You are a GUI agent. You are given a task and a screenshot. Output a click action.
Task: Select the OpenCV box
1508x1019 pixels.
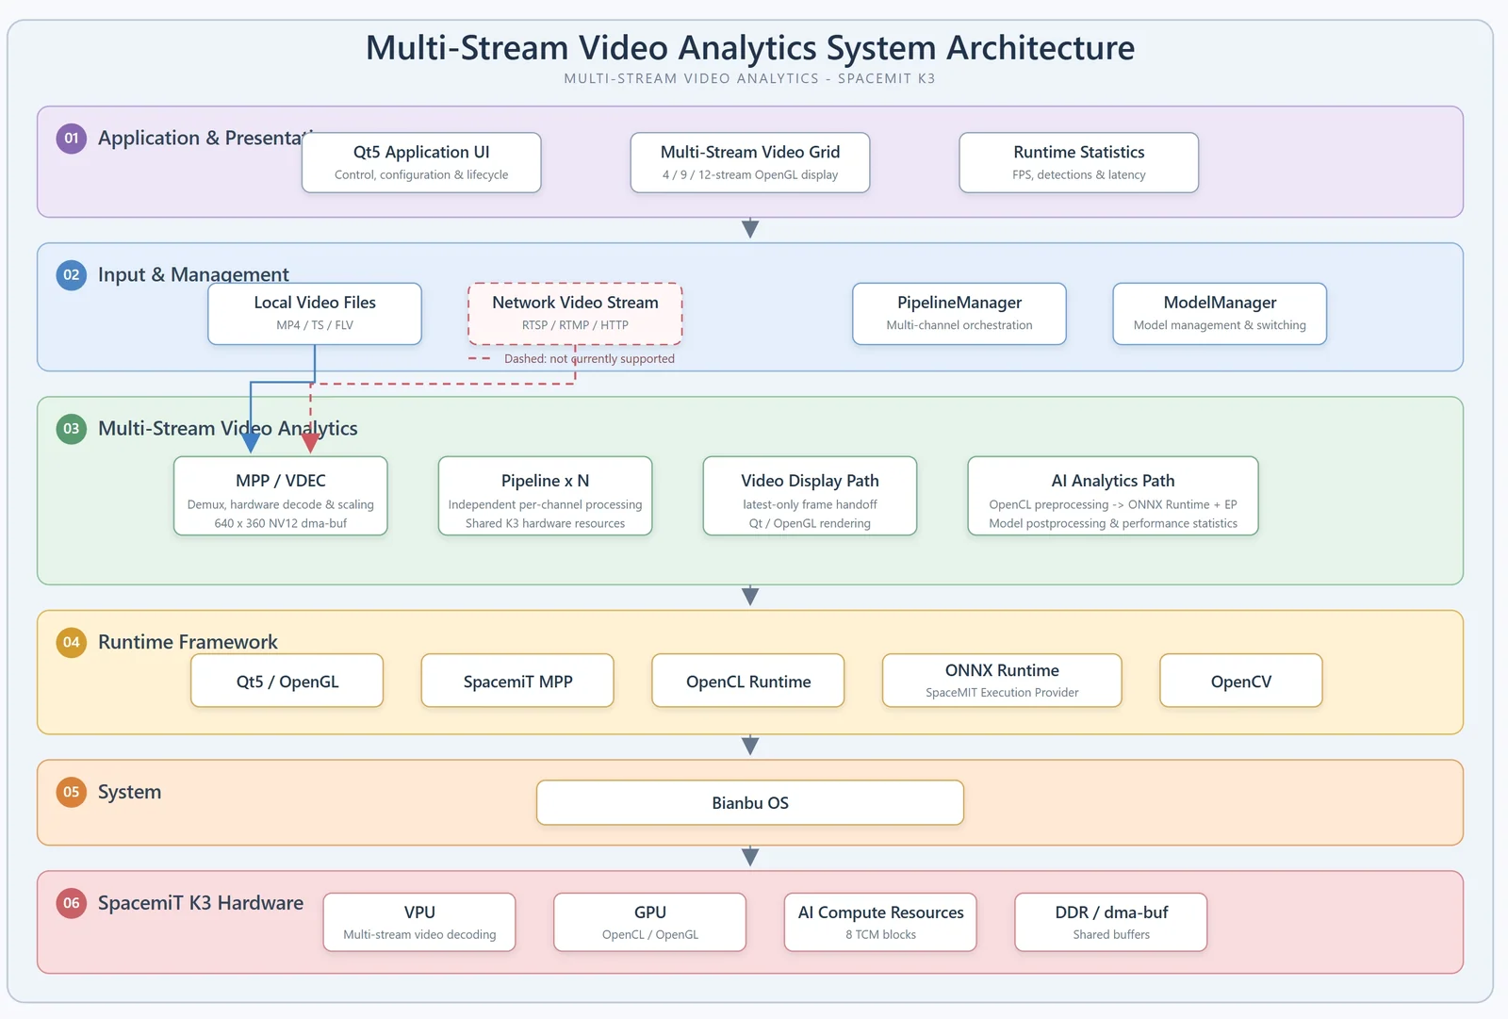[x=1241, y=681]
